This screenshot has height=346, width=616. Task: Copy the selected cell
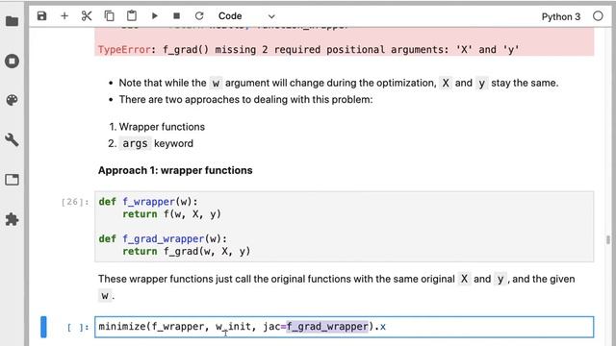click(x=109, y=16)
